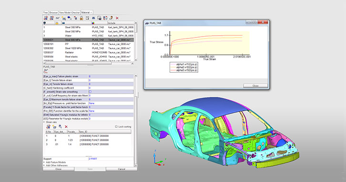Click Close button in PLAS_TAB plot window

pyautogui.click(x=255, y=86)
